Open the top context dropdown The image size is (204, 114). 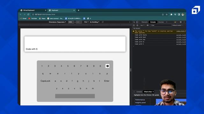[x=142, y=25]
